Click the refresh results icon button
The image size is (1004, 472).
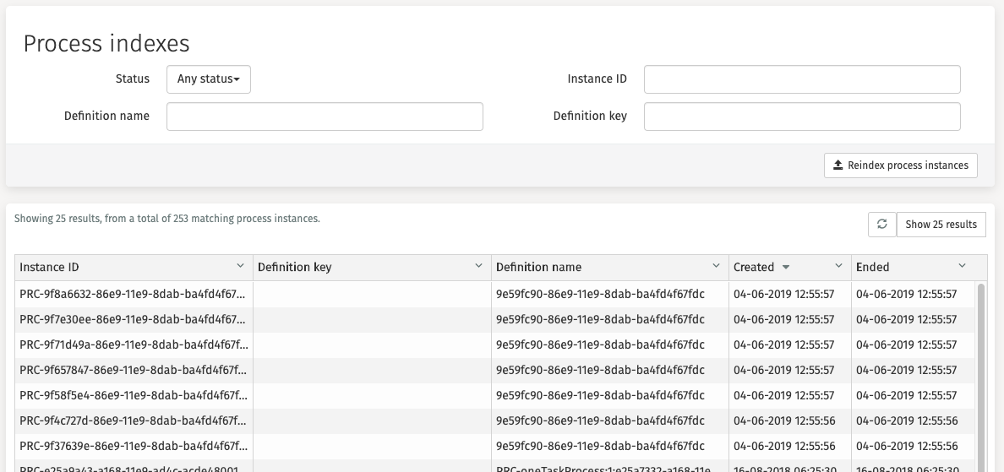click(881, 225)
